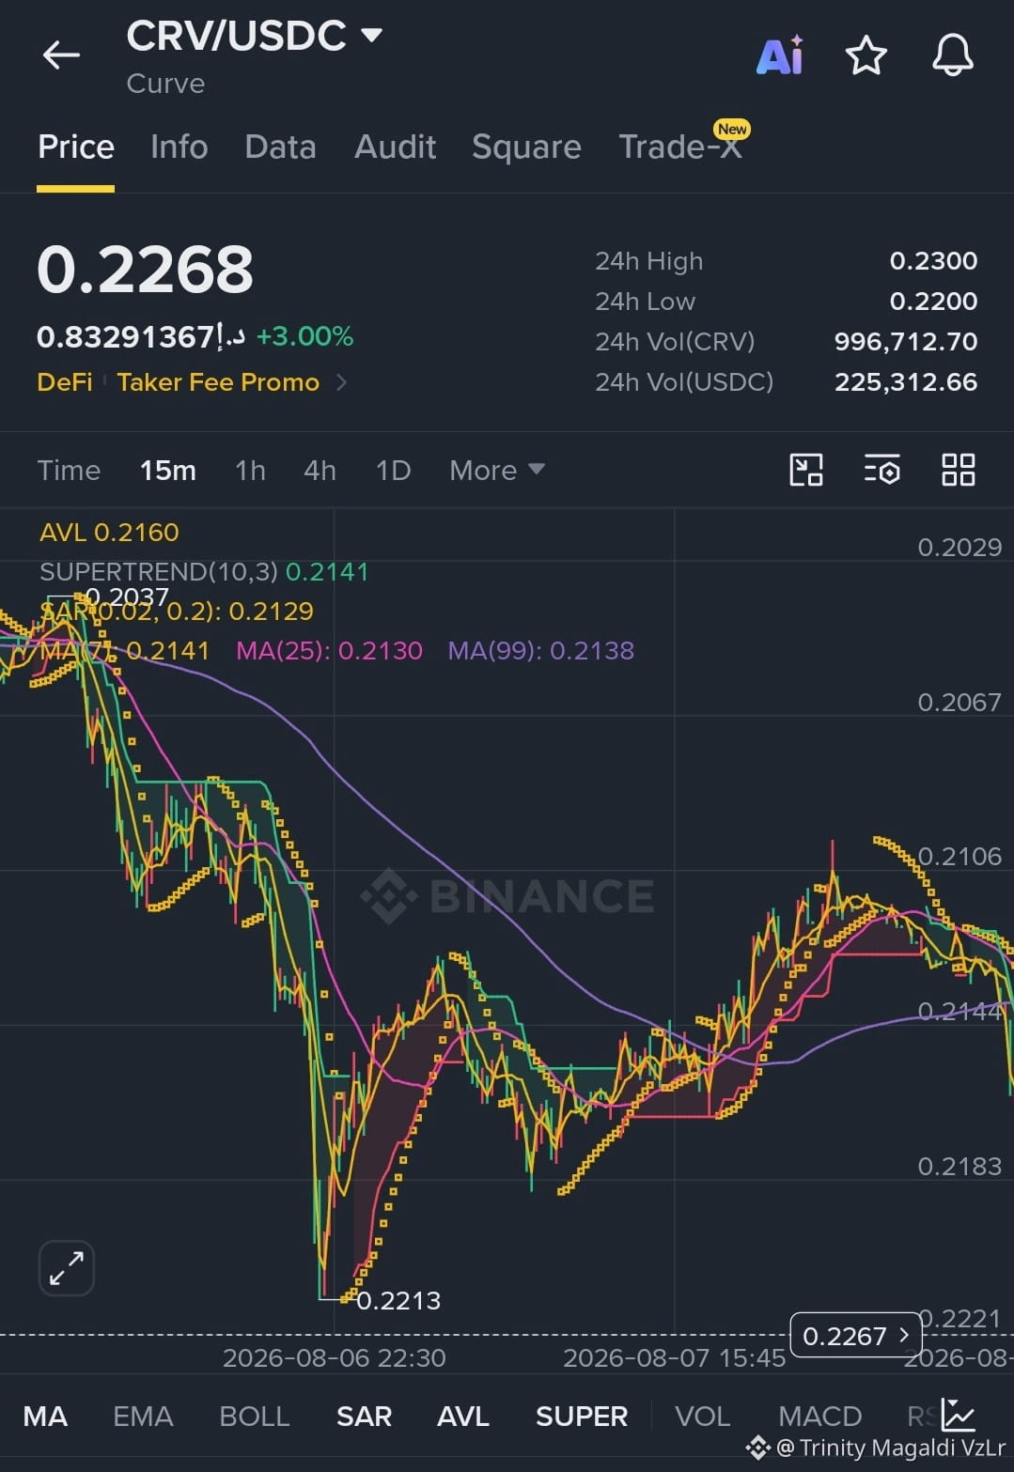Viewport: 1014px width, 1472px height.
Task: Add CRV/USDC to favorites star
Action: (x=866, y=55)
